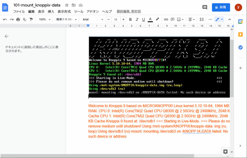Click the vertical scrollbar down arrow
This screenshot has height=158, width=247.
(232, 152)
